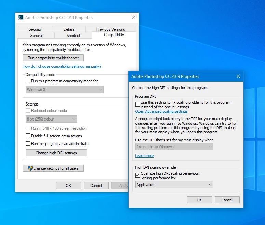
Task: Open the Previous Versions tab
Action: tap(111, 29)
